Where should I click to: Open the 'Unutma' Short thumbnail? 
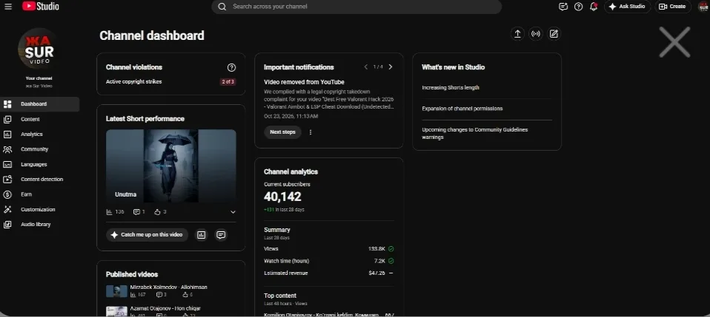170,166
